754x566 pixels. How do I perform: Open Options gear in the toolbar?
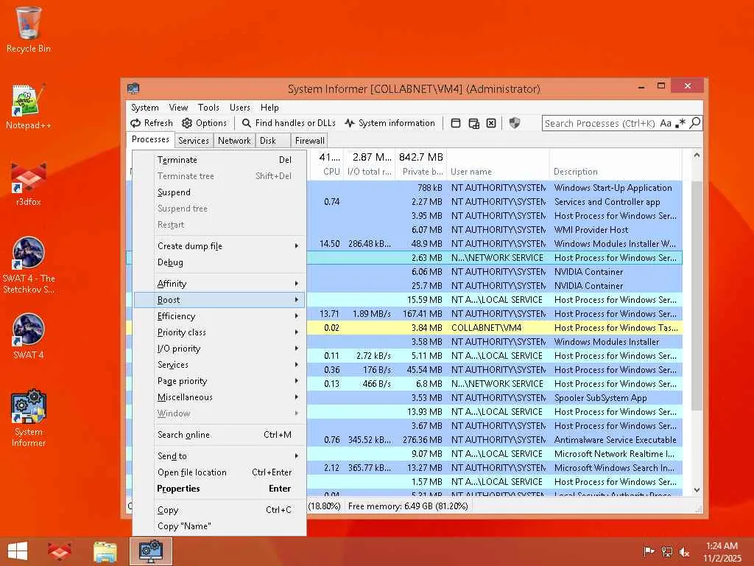point(187,123)
